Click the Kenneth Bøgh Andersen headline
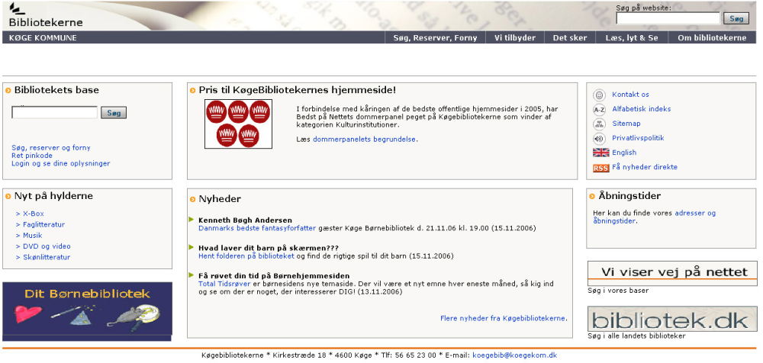This screenshot has width=763, height=363. coord(245,220)
